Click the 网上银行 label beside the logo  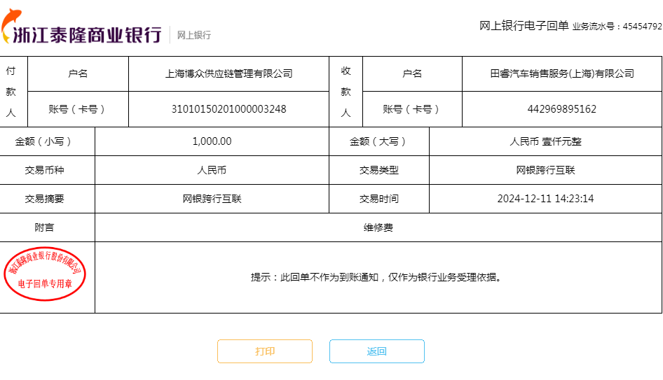[193, 35]
